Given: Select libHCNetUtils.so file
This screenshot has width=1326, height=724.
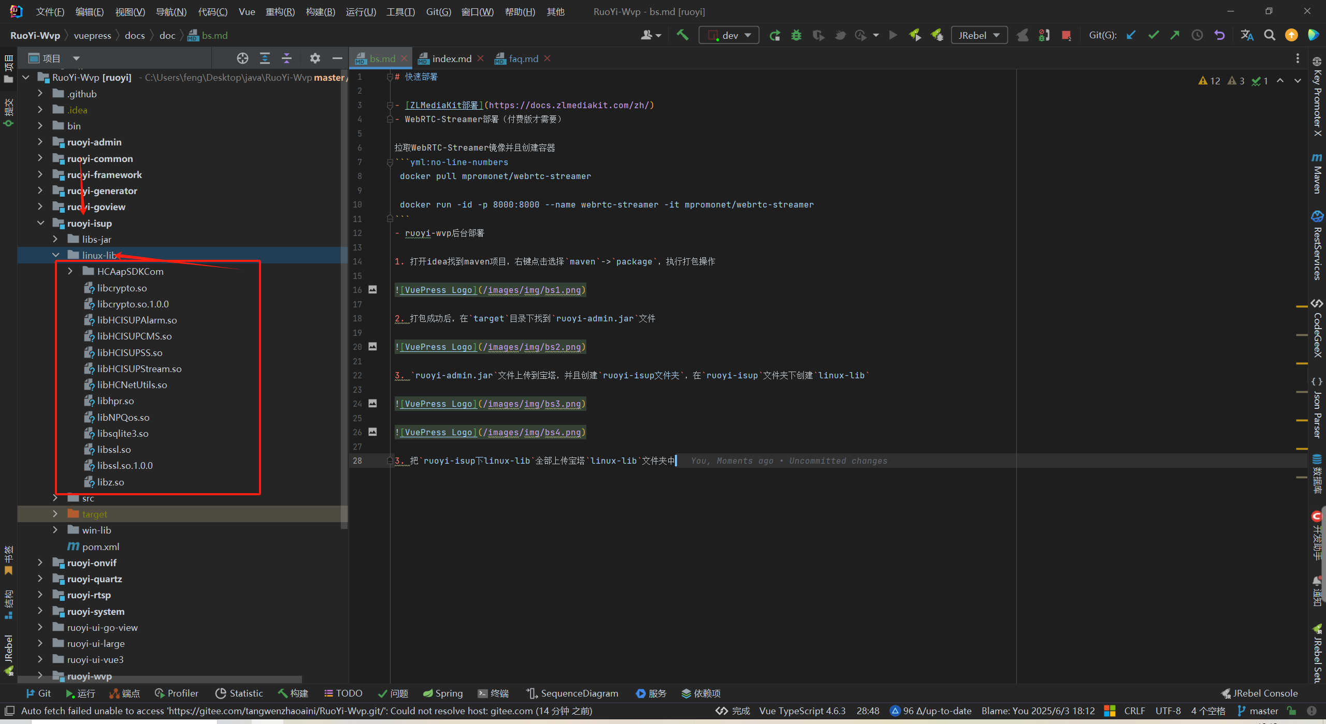Looking at the screenshot, I should click(x=132, y=385).
